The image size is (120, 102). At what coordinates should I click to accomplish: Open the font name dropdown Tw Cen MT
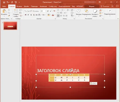tap(40, 11)
